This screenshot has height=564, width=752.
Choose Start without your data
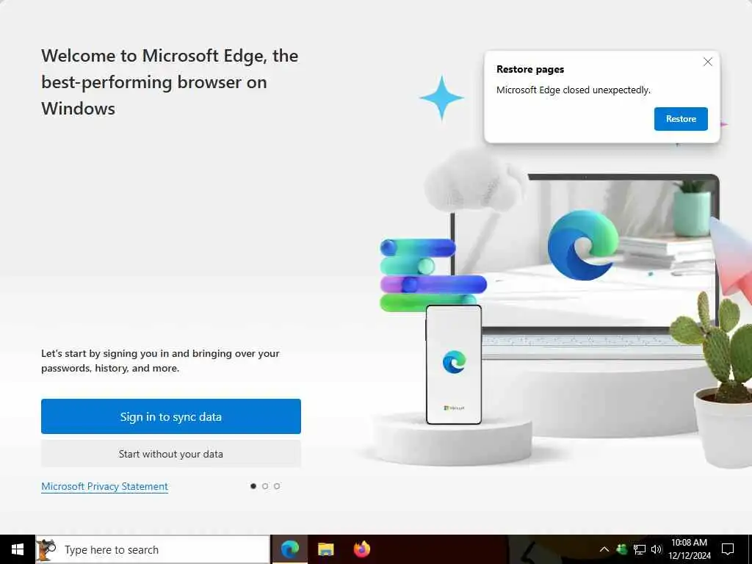pyautogui.click(x=170, y=454)
